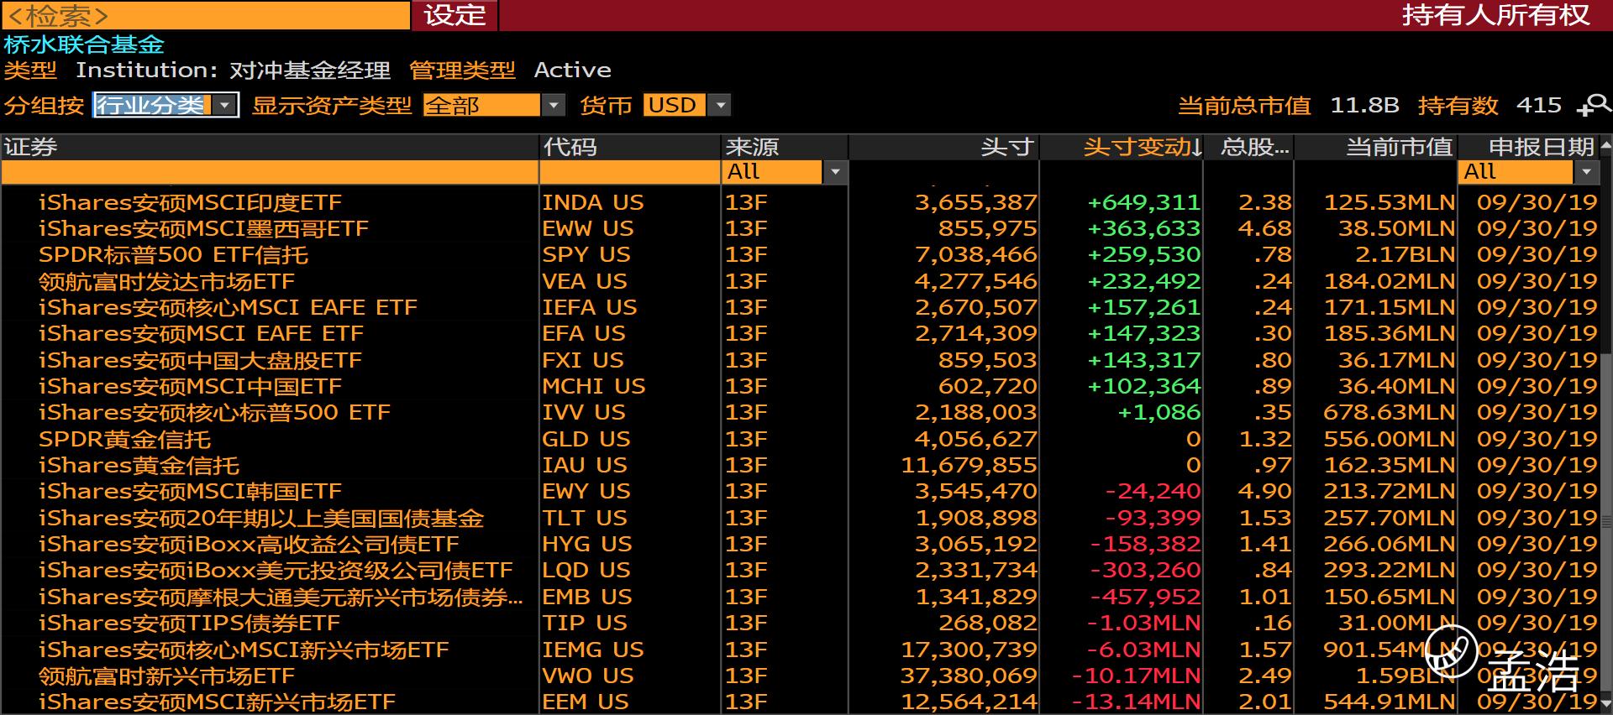1613x715 pixels.
Task: Select the iShares安硕20年期以上美国国债基金 row
Action: (x=801, y=518)
